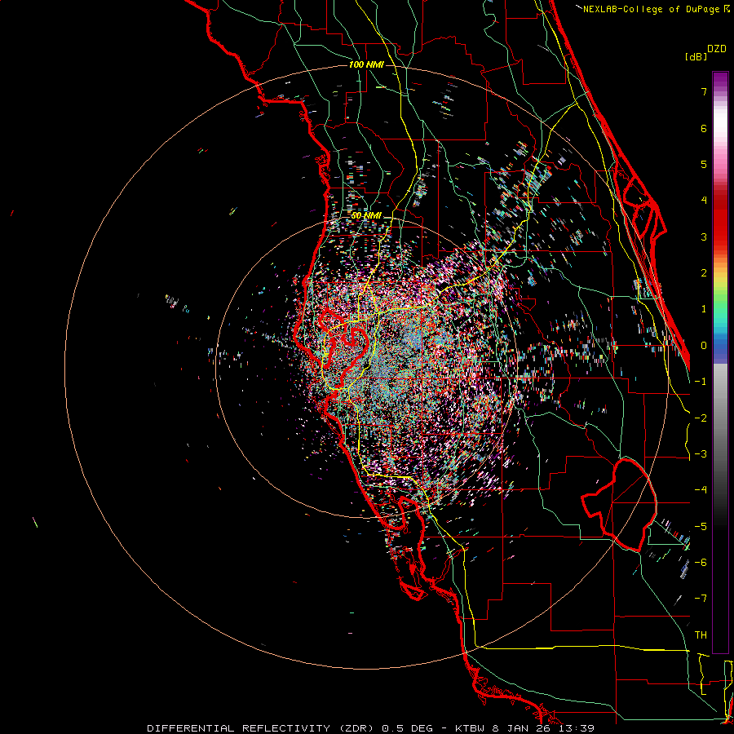The width and height of the screenshot is (734, 734).
Task: Click the -3 value on color scale
Action: tap(701, 454)
